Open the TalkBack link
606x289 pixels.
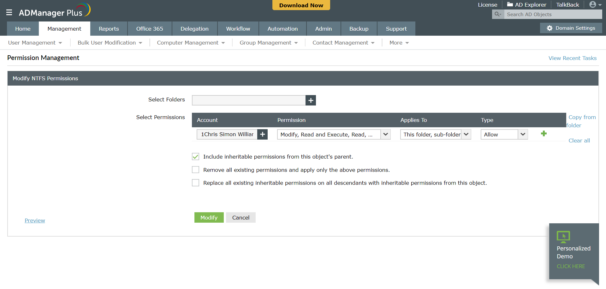567,5
